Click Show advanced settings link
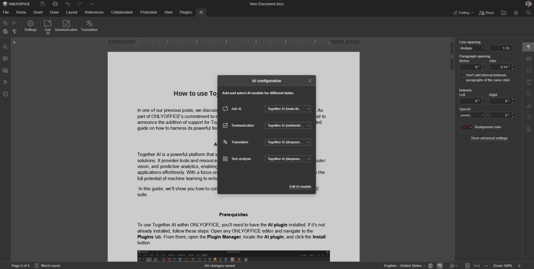The width and height of the screenshot is (534, 269). click(x=489, y=138)
